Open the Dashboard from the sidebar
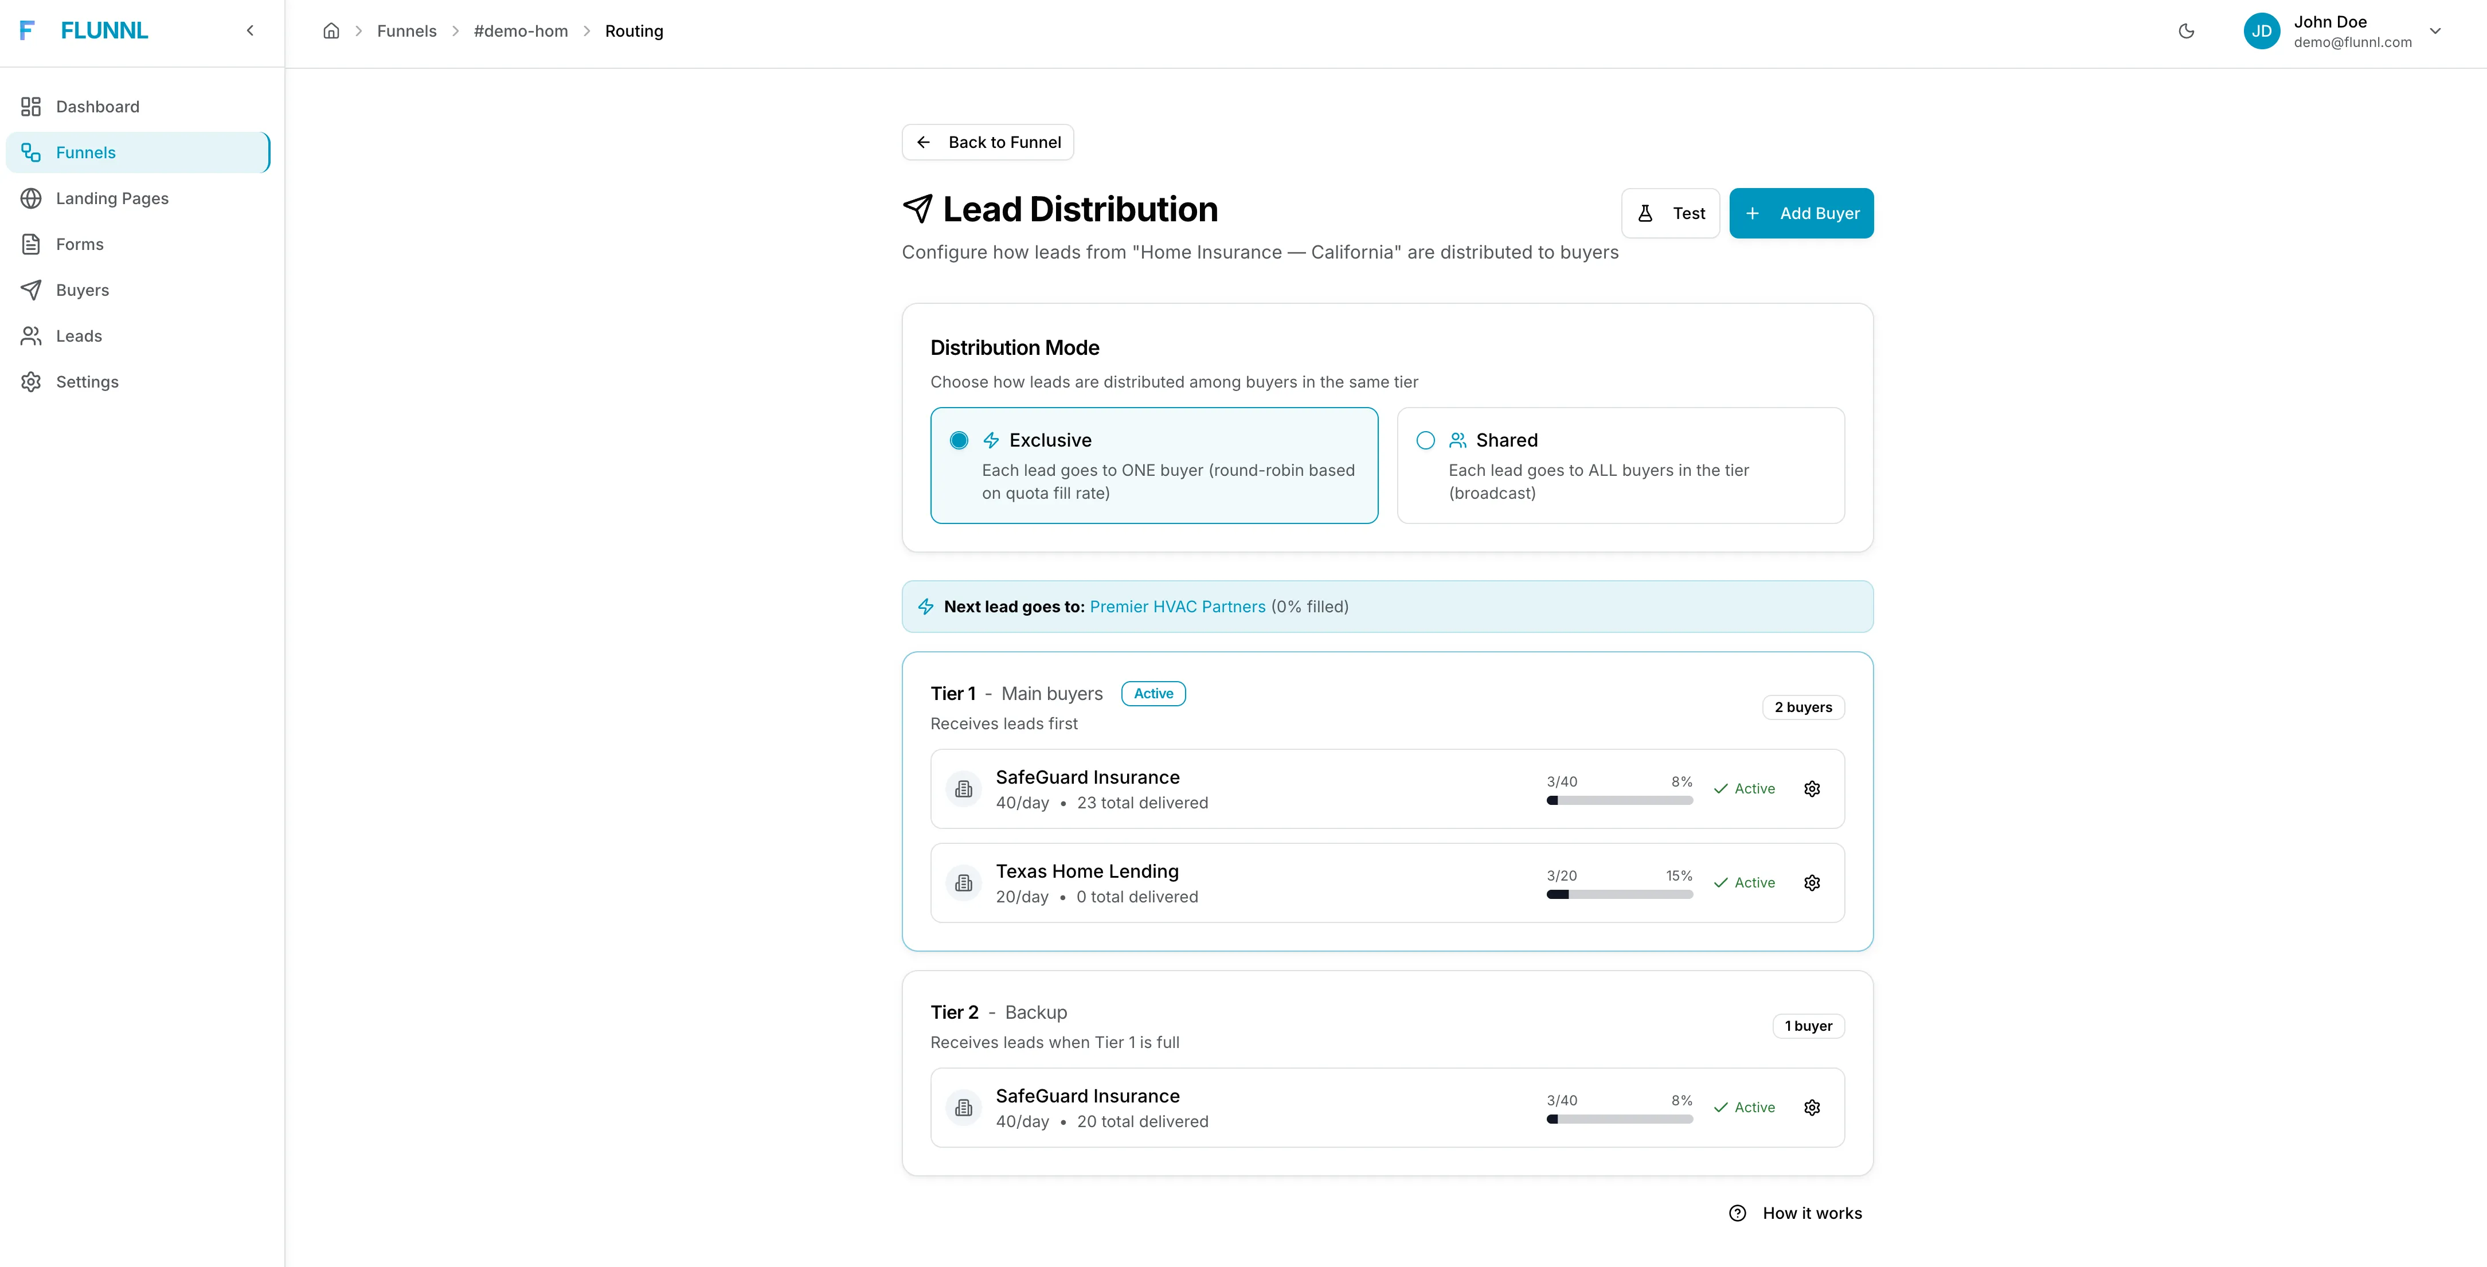 tap(96, 106)
